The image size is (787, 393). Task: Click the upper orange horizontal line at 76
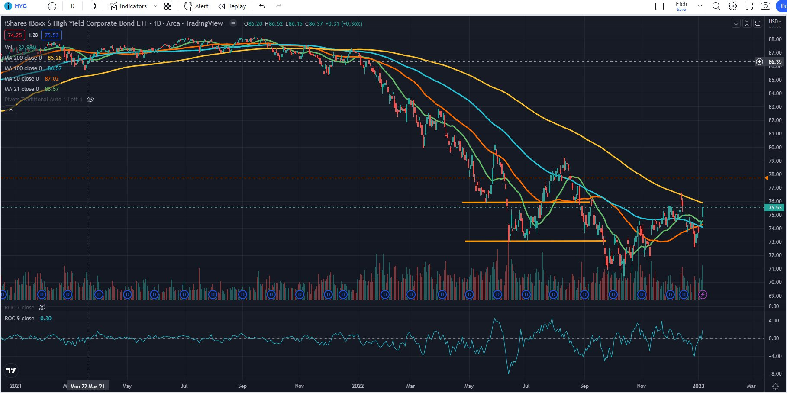(x=526, y=202)
